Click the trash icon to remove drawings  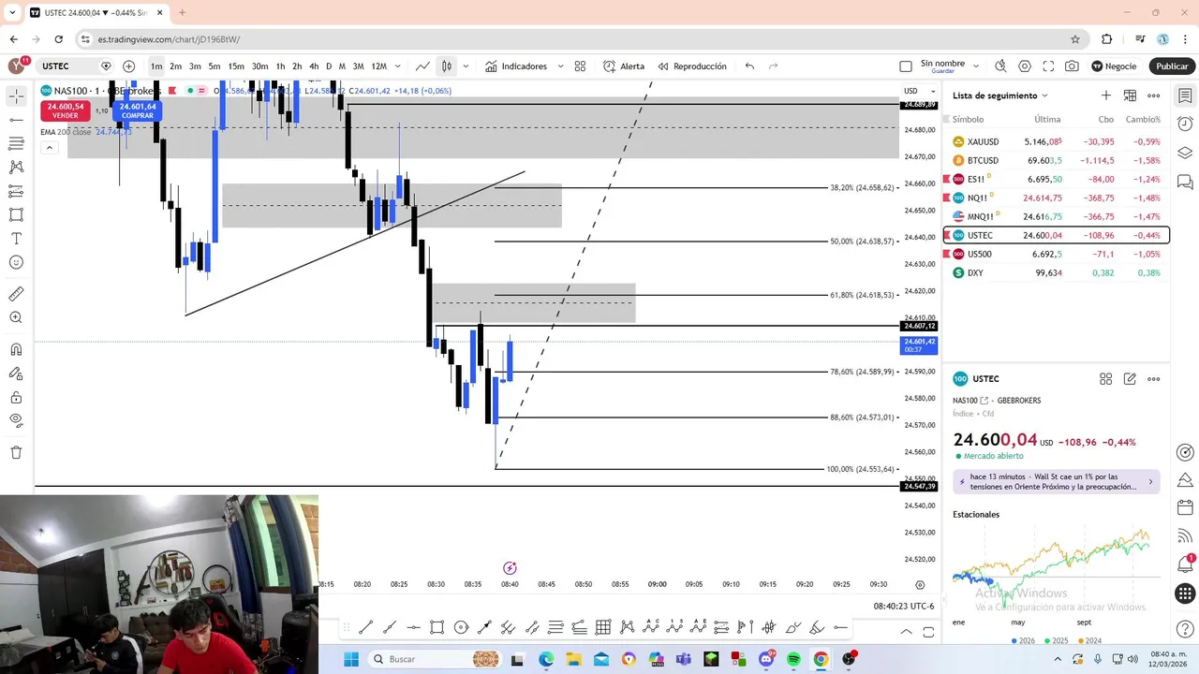[16, 452]
